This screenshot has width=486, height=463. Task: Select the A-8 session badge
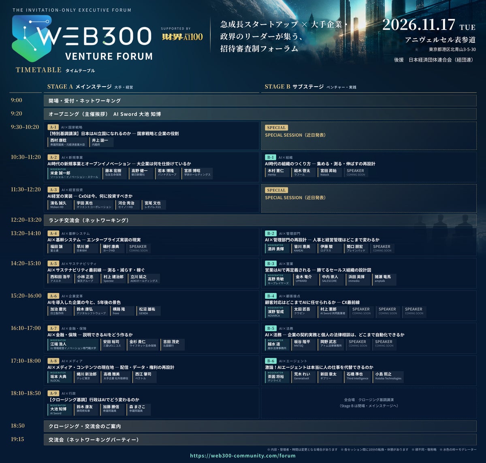point(53,361)
